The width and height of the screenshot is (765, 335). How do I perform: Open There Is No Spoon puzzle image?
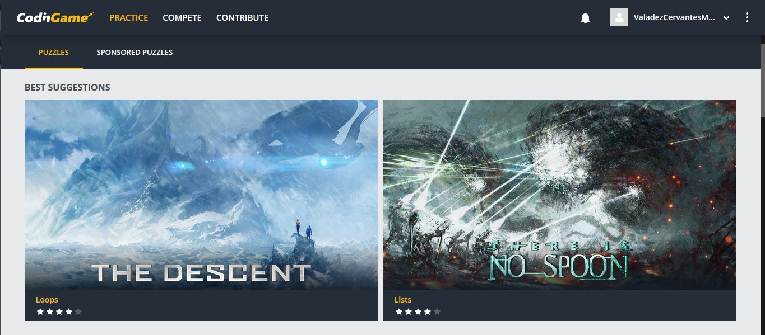560,195
